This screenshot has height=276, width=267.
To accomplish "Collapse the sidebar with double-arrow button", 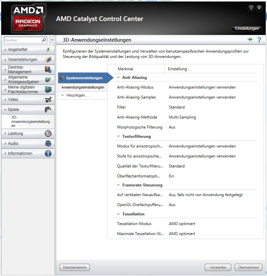I will pyautogui.click(x=52, y=40).
